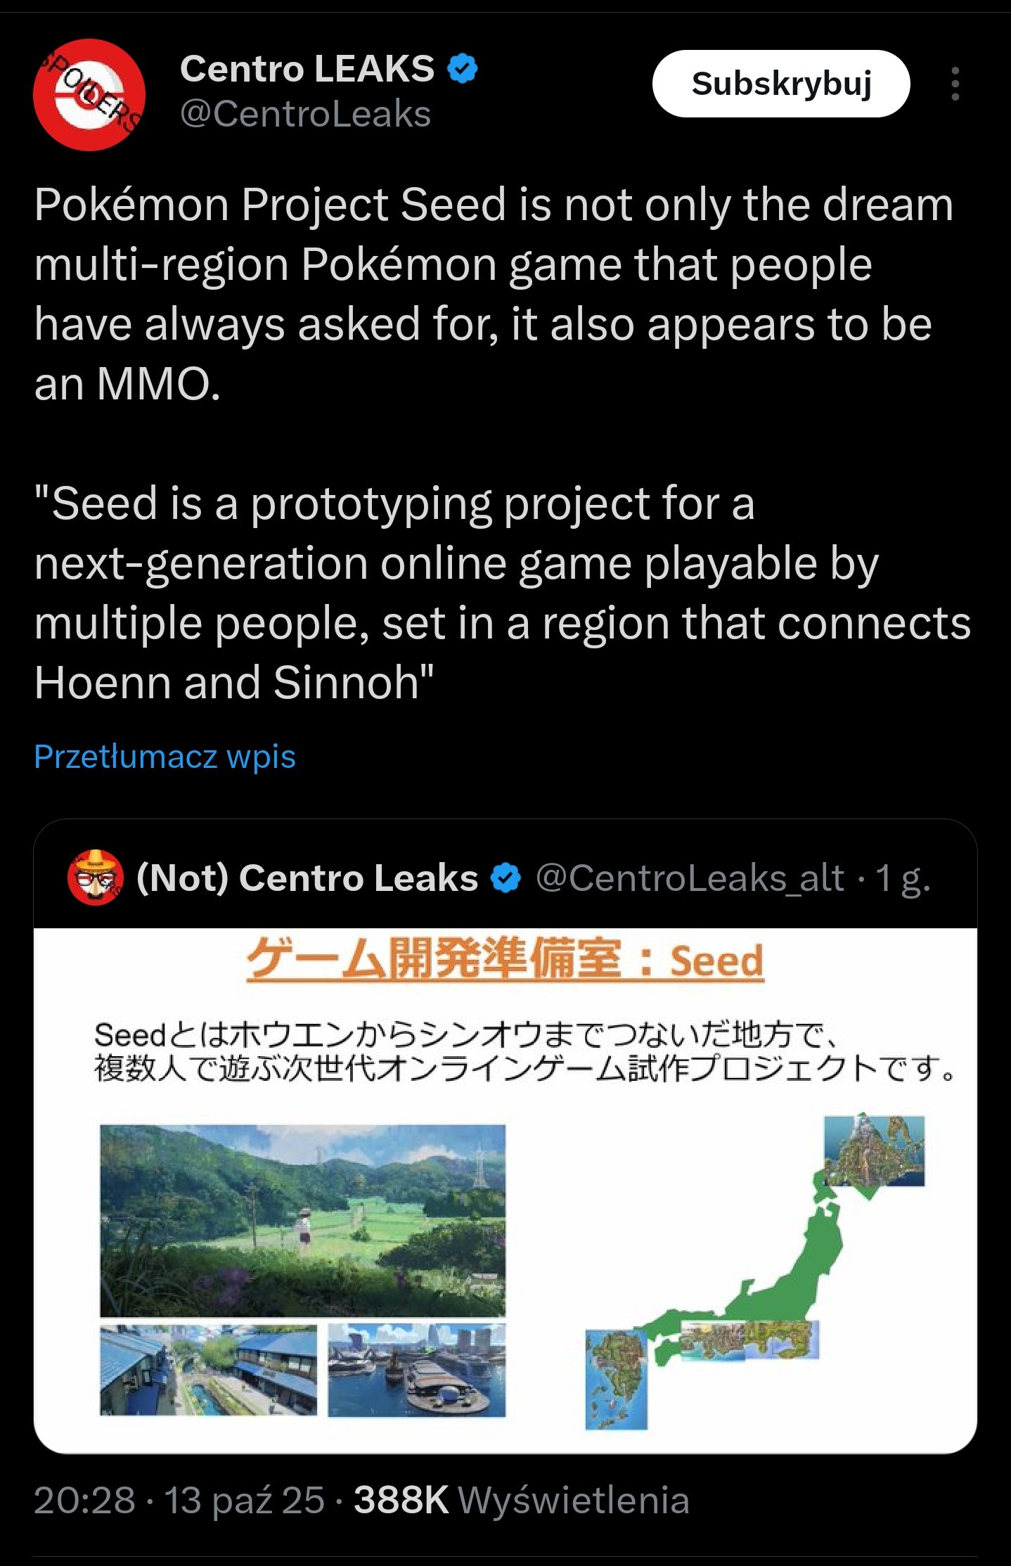
Task: Click the Centro LEAKS display name
Action: click(x=307, y=69)
